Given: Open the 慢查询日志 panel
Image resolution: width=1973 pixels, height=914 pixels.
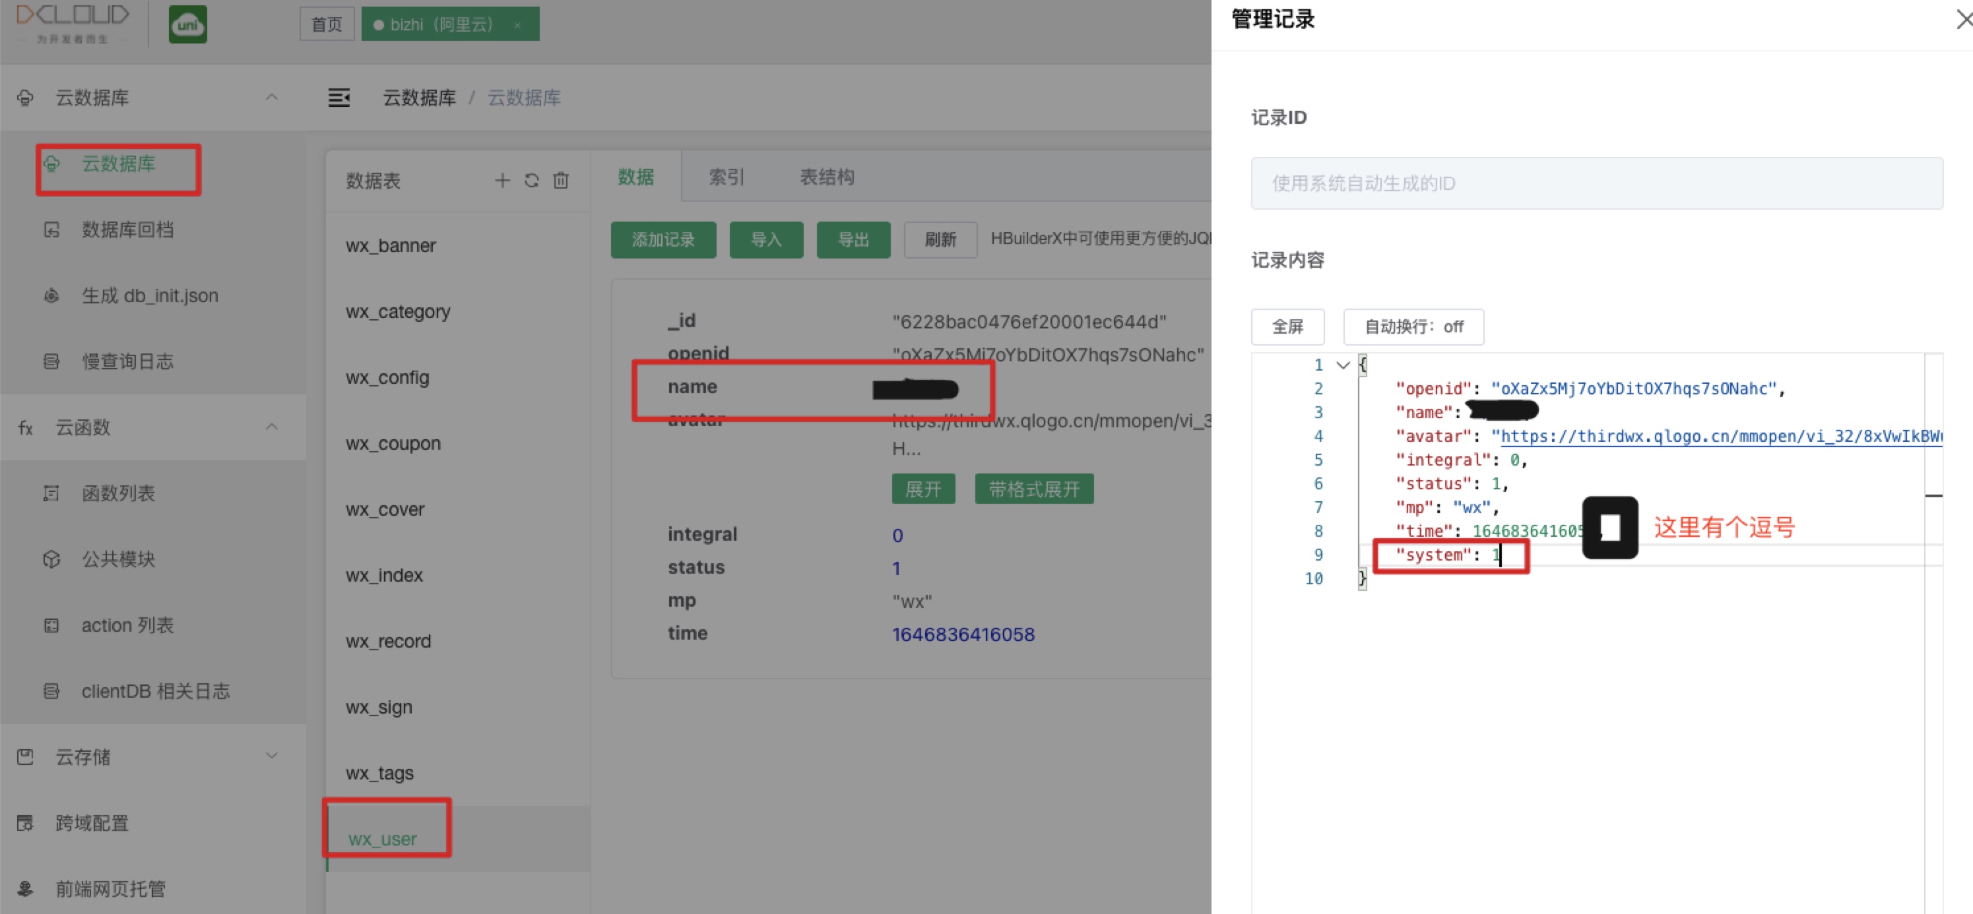Looking at the screenshot, I should pyautogui.click(x=128, y=361).
